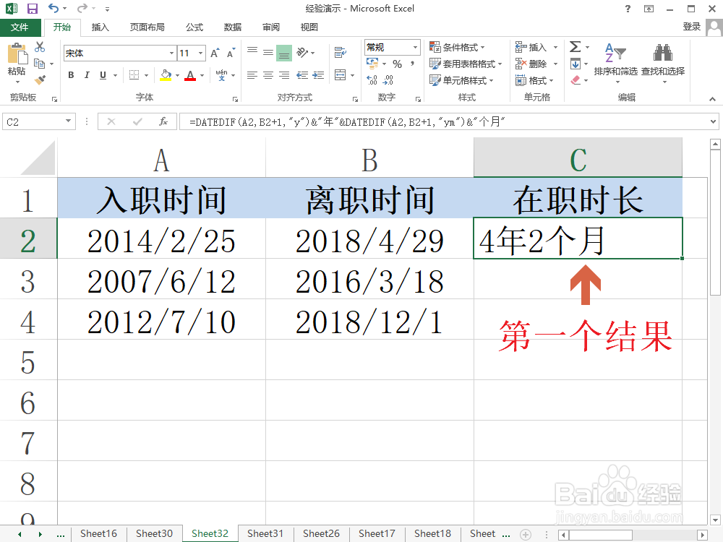
Task: Toggle center text horizontally
Action: pyautogui.click(x=268, y=75)
